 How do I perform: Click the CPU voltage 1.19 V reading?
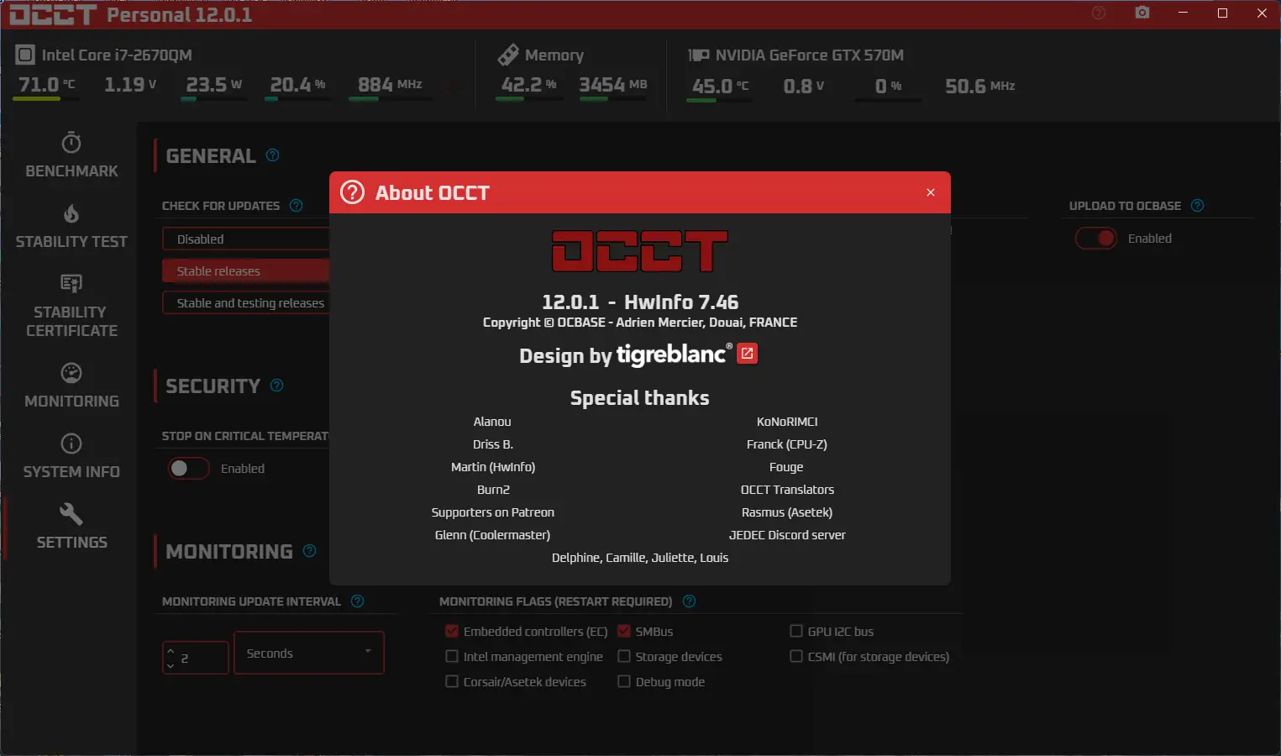[x=130, y=85]
